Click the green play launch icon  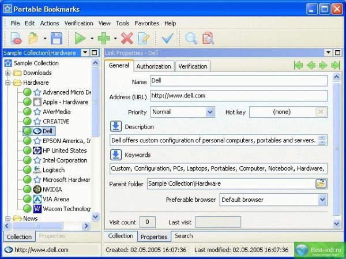pos(80,39)
